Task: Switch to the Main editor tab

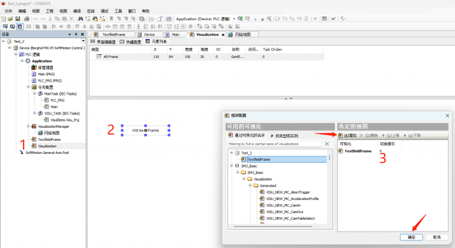Action: (x=175, y=34)
